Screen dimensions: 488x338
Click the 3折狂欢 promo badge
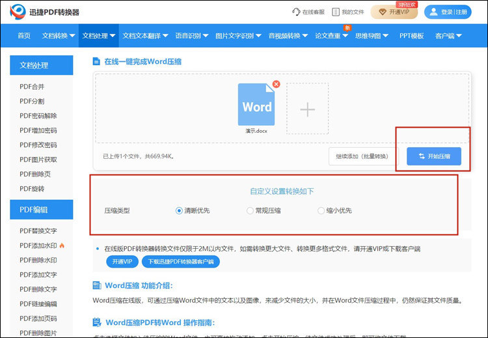pos(407,5)
